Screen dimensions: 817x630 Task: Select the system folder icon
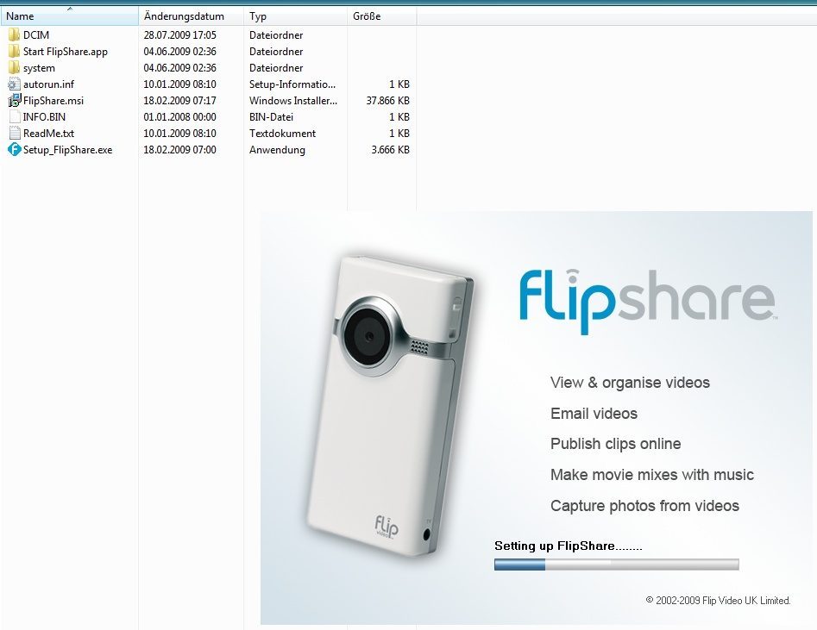pos(14,68)
